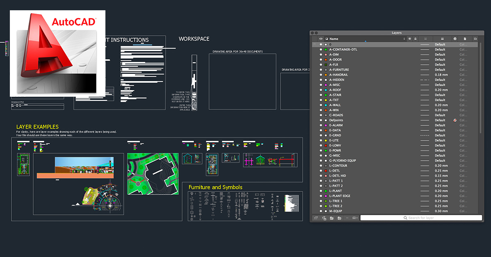Screen dimensions: 491x257
Task: Open the list view options dropdown at panel bottom
Action: pos(355,218)
